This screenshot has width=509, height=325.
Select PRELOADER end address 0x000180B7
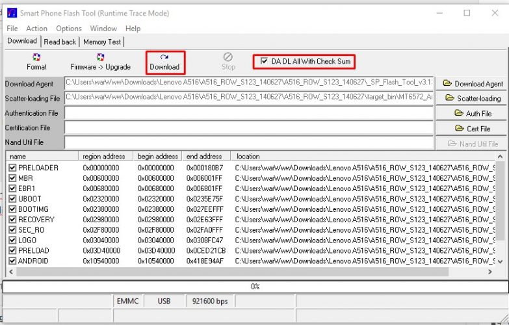[205, 168]
